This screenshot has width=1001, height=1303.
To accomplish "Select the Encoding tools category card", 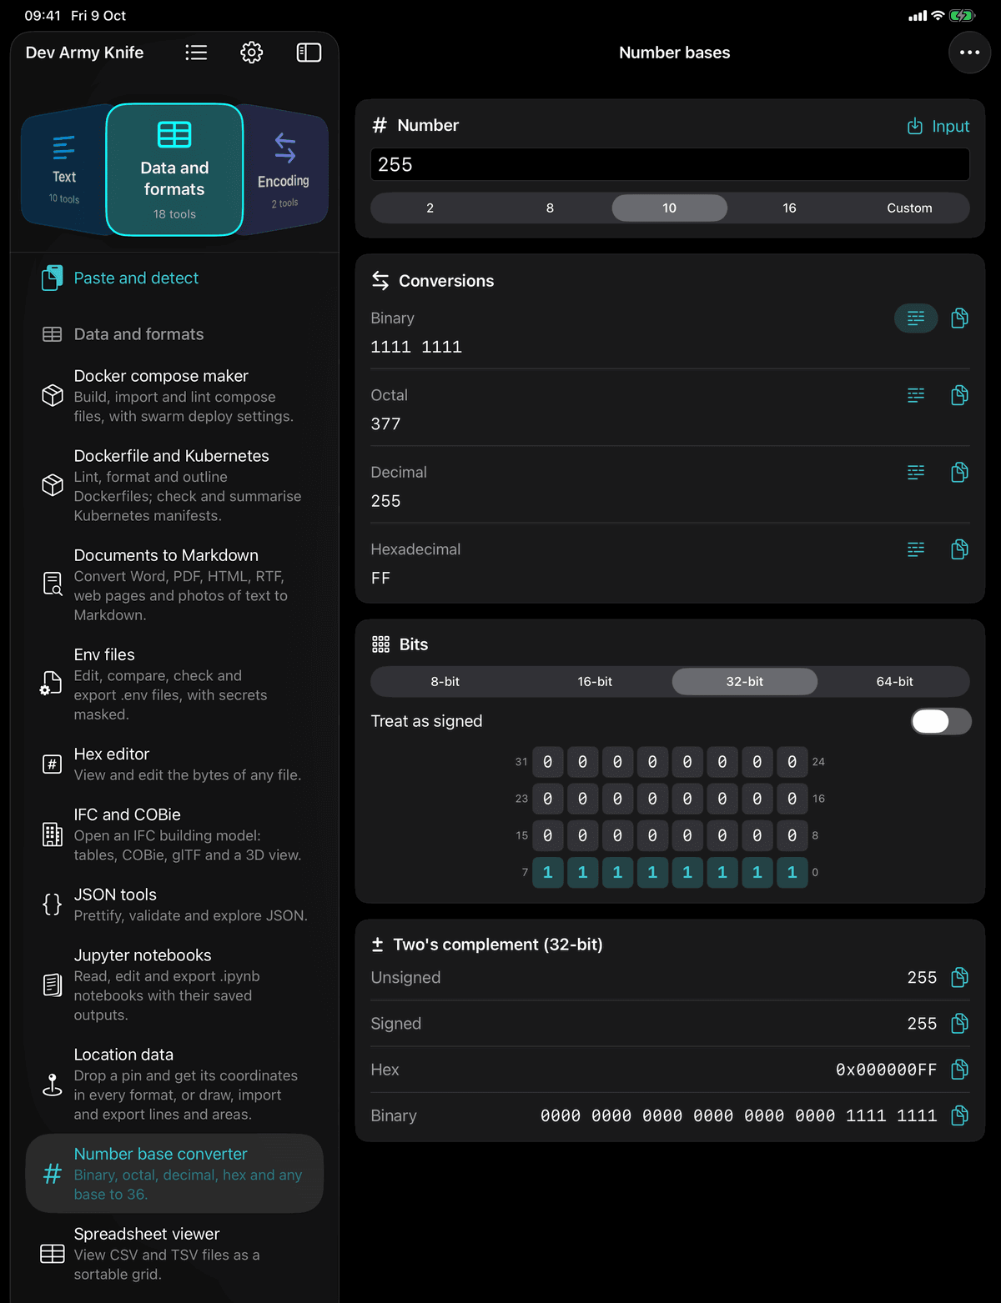I will 284,169.
